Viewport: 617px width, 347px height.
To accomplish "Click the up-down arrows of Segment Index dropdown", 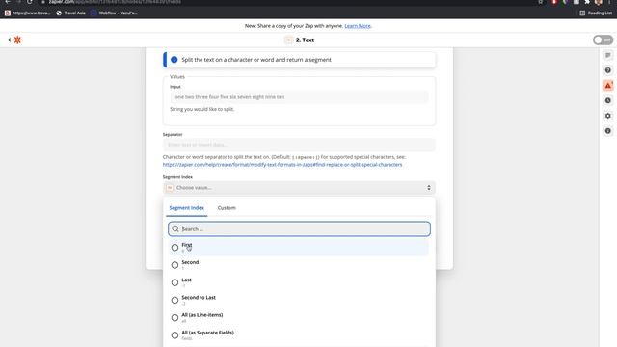I will click(x=429, y=188).
